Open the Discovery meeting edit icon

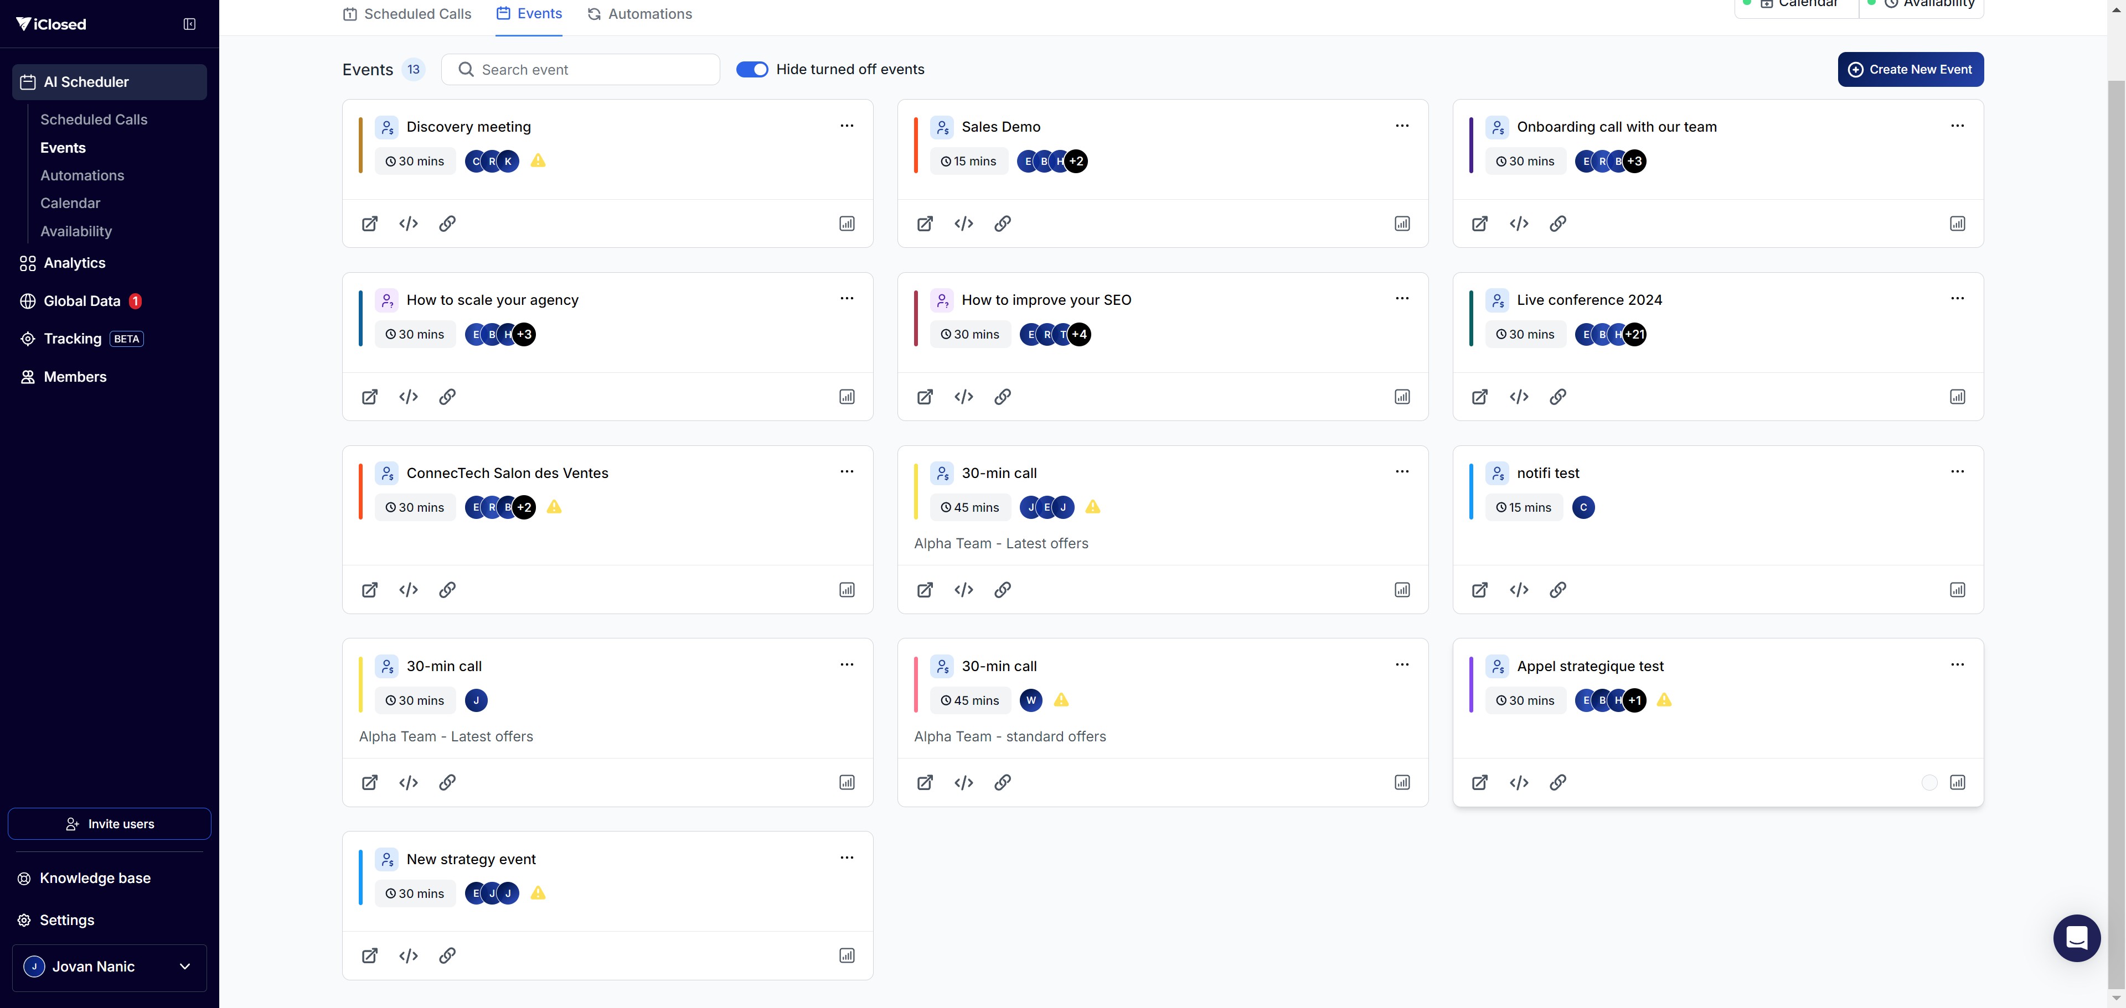[x=370, y=224]
